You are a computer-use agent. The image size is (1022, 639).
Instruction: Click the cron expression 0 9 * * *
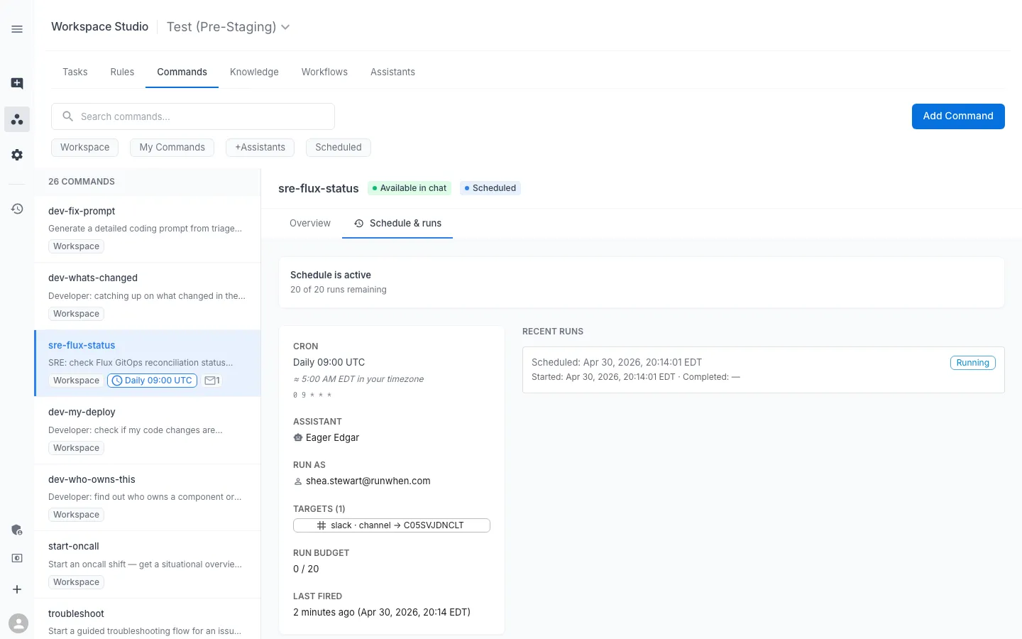coord(312,395)
